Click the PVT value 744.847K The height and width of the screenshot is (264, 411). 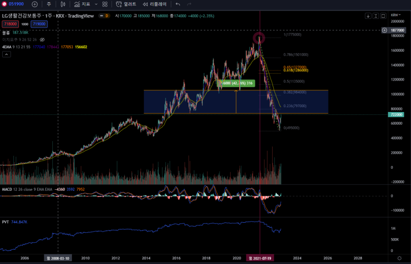[x=19, y=222]
